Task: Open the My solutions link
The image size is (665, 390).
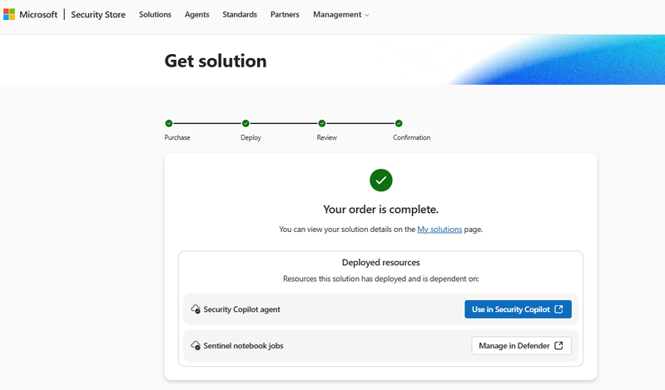Action: click(439, 230)
